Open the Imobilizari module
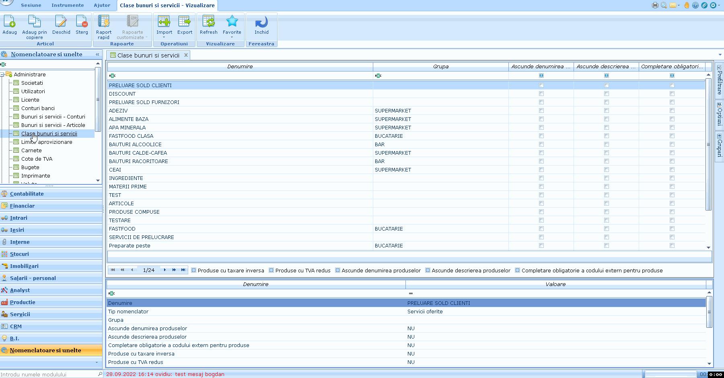Screen dimensions: 724x378 [51, 266]
